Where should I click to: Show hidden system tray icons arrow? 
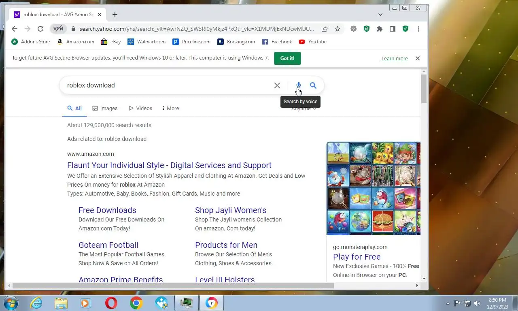(x=448, y=303)
